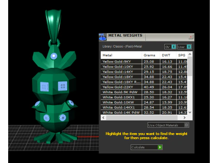The height and width of the screenshot is (163, 218).
Task: Select the White Gold:10KX1 row
Action: (144, 97)
